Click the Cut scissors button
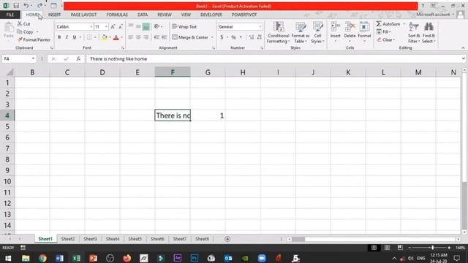 pos(24,24)
